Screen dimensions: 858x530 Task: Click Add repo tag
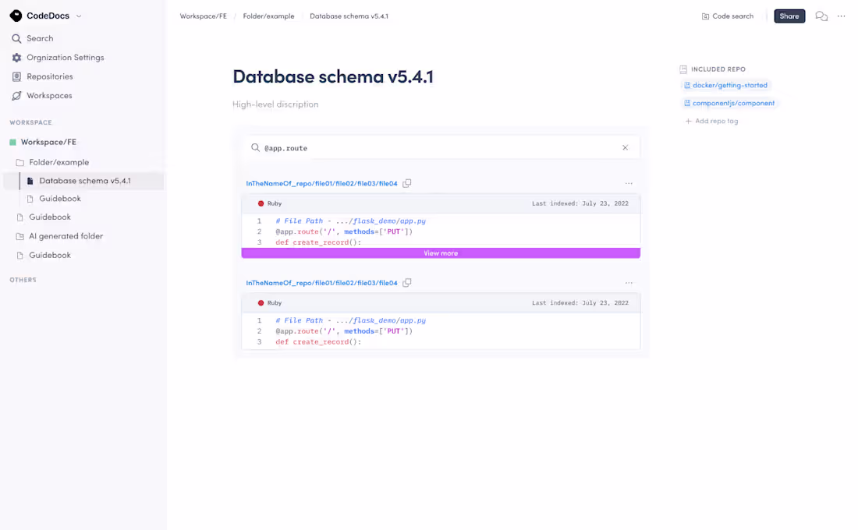click(711, 120)
